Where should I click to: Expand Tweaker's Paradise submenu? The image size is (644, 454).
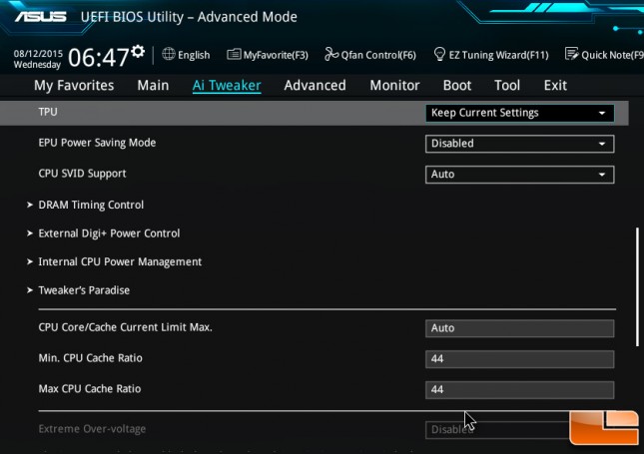point(78,290)
